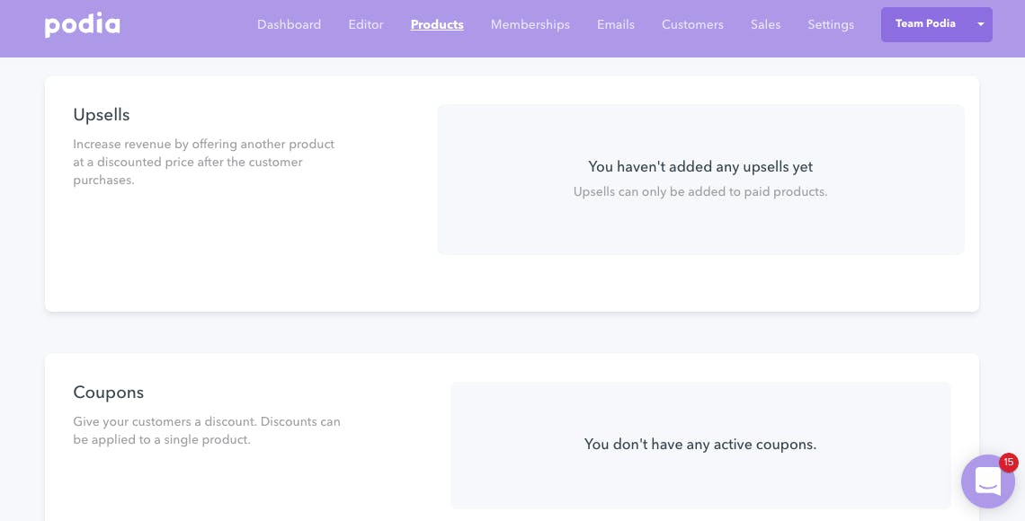
Task: Open the Memberships page
Action: click(530, 25)
